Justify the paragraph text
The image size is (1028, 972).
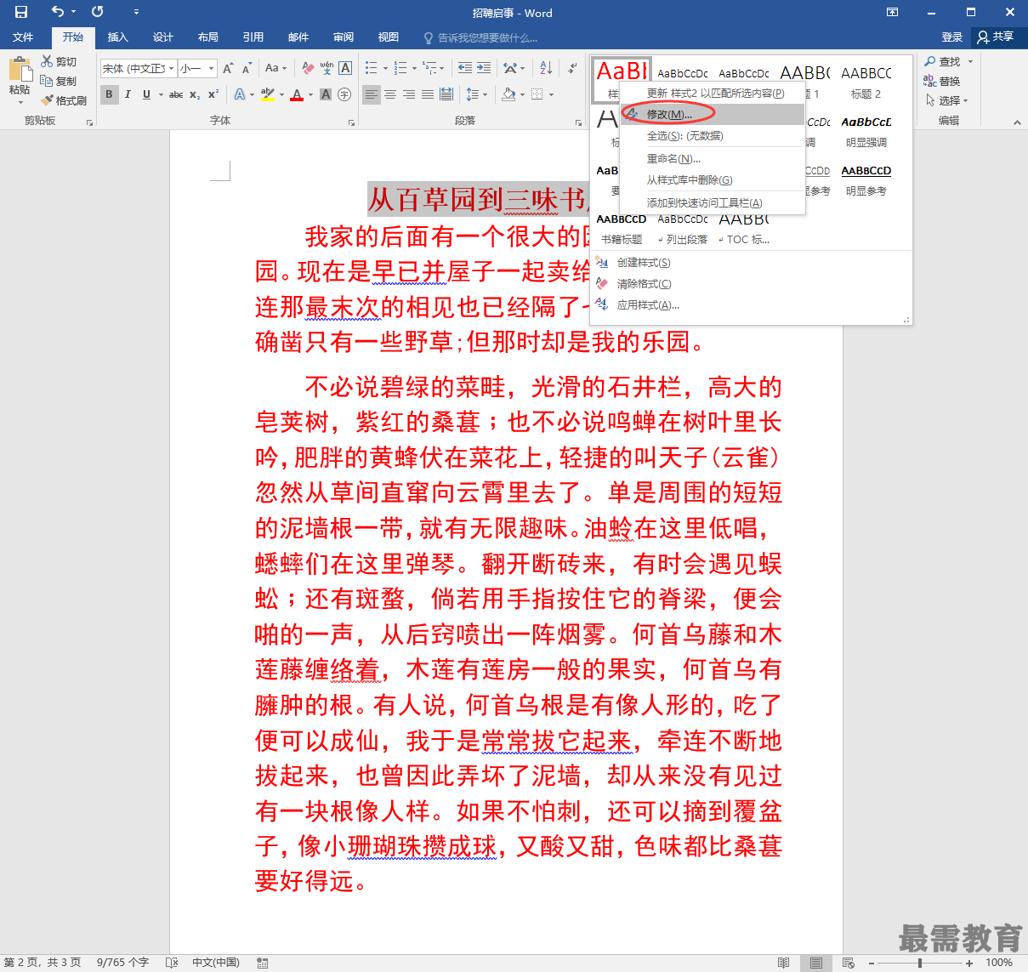tap(428, 94)
